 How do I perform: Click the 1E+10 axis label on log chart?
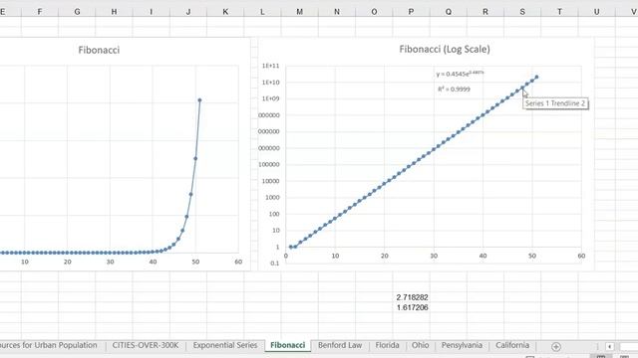[x=270, y=83]
